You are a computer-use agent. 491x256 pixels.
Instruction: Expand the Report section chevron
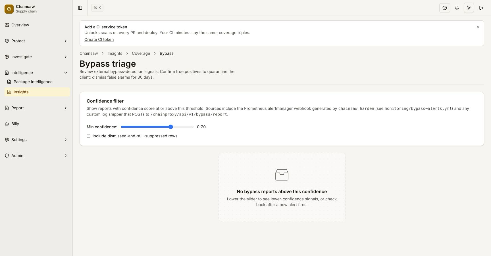pyautogui.click(x=66, y=108)
